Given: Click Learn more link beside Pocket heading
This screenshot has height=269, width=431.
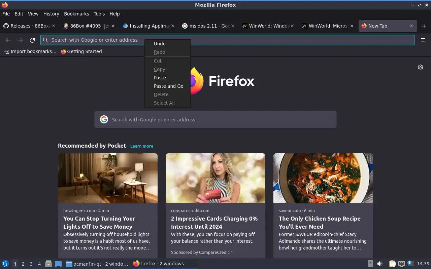Looking at the screenshot, I should (x=141, y=146).
